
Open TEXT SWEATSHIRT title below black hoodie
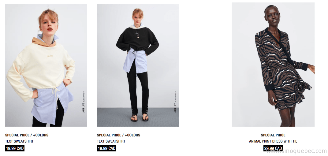(x=111, y=141)
